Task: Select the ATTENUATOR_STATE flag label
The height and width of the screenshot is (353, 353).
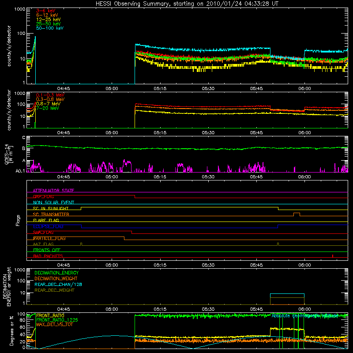Action: click(x=53, y=191)
